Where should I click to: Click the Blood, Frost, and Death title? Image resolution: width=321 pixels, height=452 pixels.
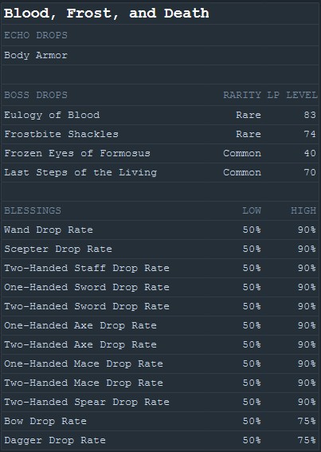(x=106, y=14)
